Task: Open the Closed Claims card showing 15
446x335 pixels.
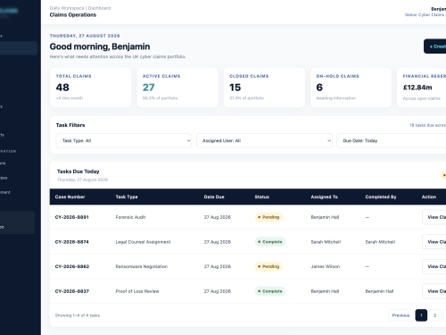Action: pyautogui.click(x=264, y=88)
